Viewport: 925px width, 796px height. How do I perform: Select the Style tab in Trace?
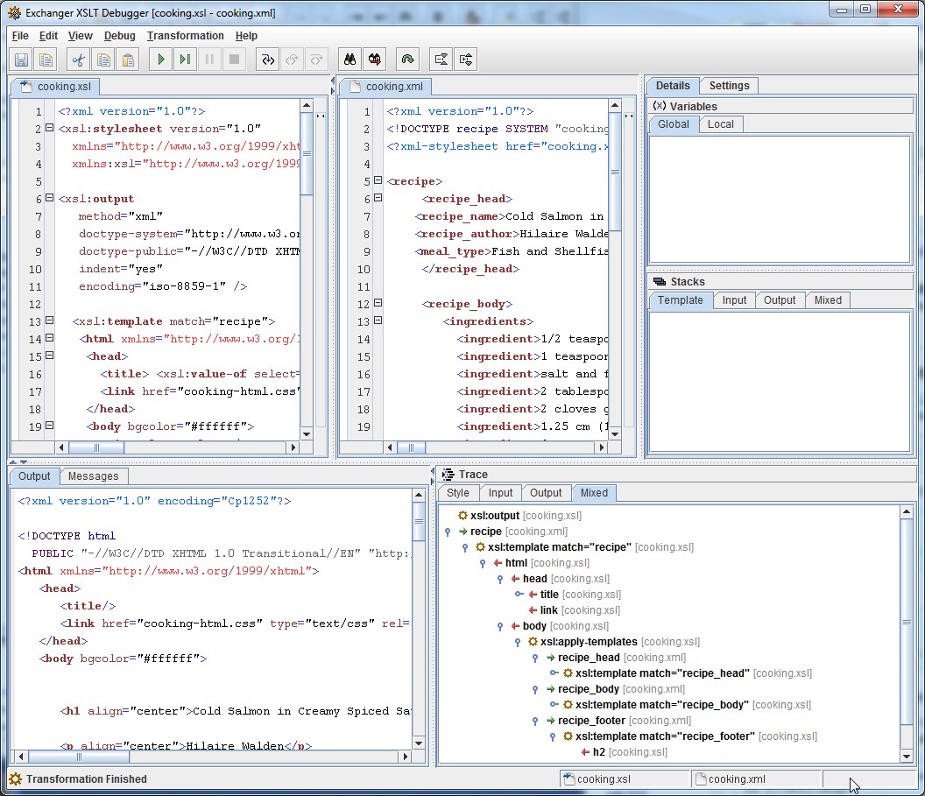tap(458, 494)
